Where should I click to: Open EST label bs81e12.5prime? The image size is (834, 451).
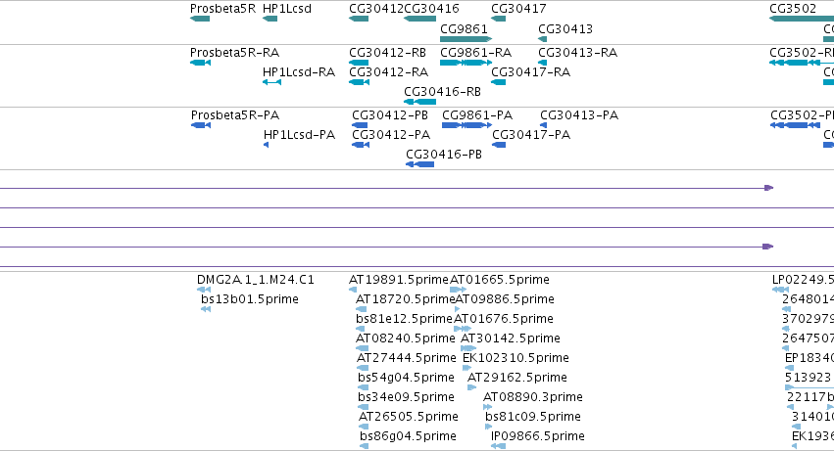(x=404, y=319)
